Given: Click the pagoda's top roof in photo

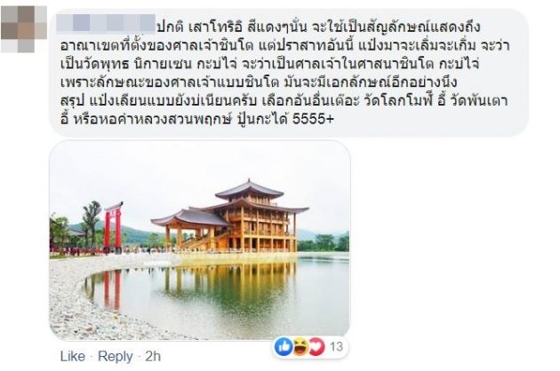Looking at the screenshot, I should click(x=249, y=190).
